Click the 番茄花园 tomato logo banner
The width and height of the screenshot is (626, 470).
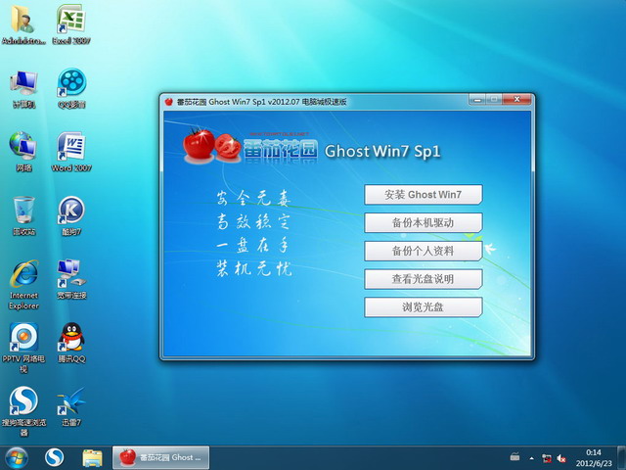pyautogui.click(x=250, y=146)
